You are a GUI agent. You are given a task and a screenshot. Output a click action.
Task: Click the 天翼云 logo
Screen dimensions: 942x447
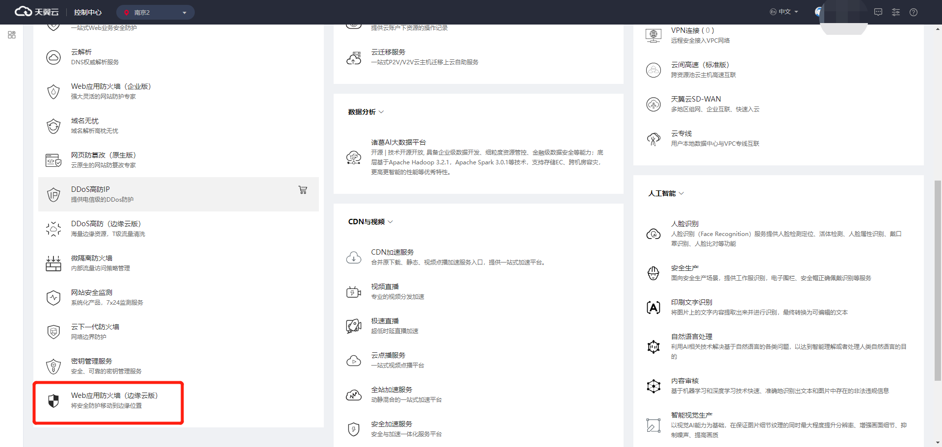pyautogui.click(x=37, y=12)
